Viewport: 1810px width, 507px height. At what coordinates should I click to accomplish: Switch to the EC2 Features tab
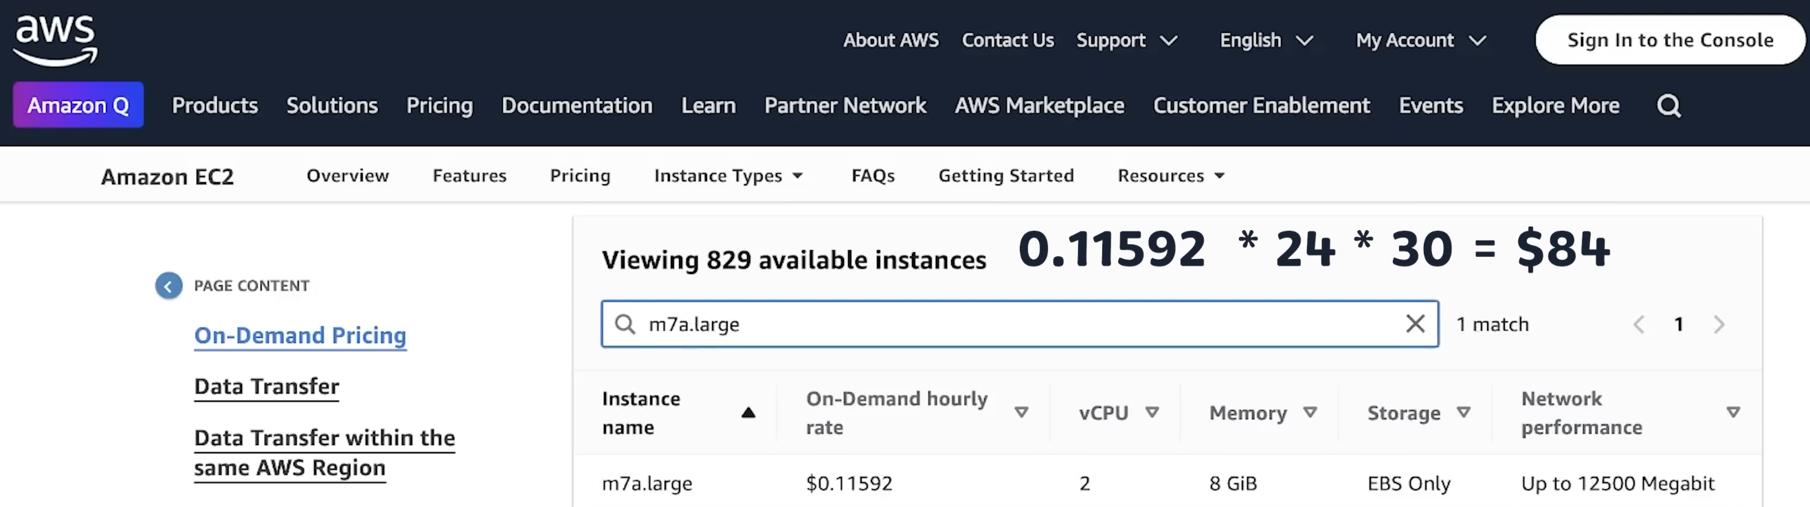coord(469,176)
